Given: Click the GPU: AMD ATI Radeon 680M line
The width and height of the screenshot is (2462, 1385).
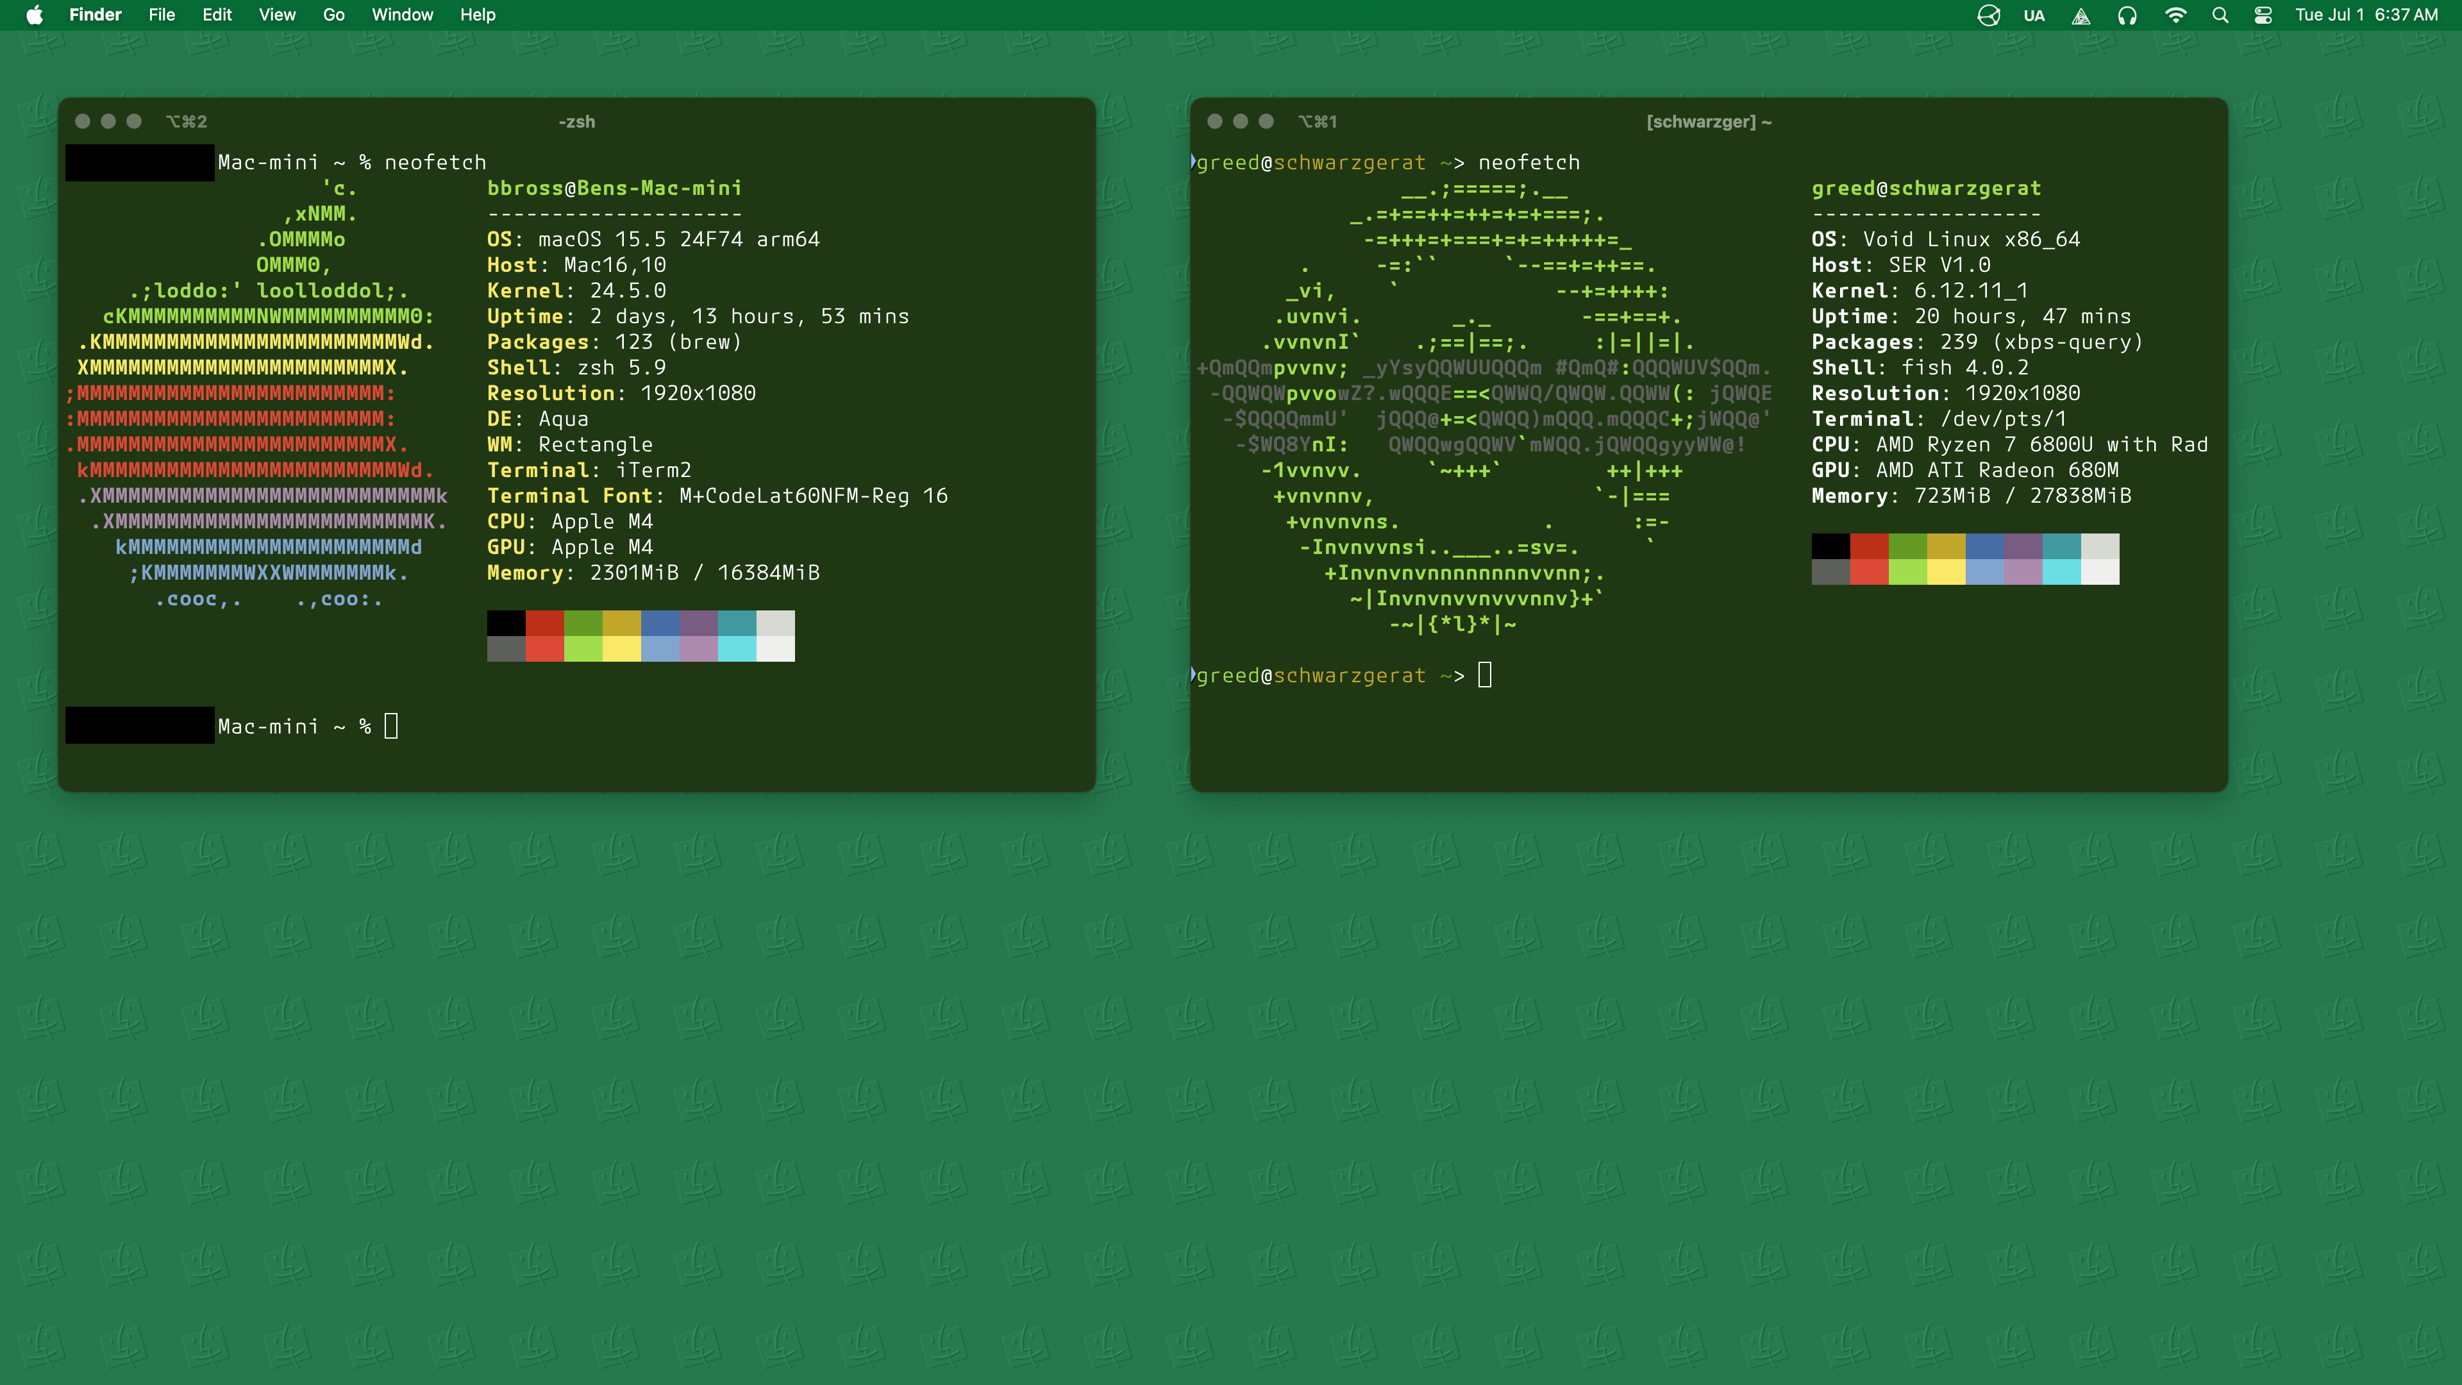Looking at the screenshot, I should [x=1965, y=470].
